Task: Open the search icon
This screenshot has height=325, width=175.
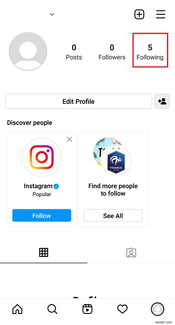Action: tap(52, 309)
